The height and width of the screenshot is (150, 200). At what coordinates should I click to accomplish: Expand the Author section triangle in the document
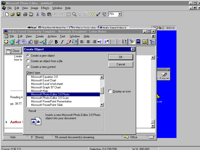point(7,122)
